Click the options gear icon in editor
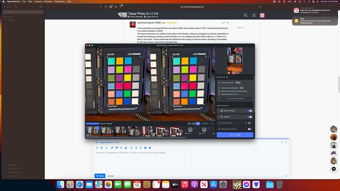This screenshot has height=191, width=340. point(150,148)
